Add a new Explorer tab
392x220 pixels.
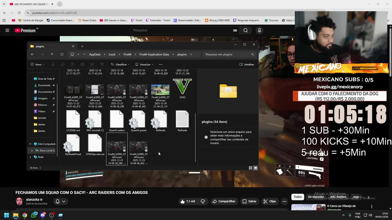[82, 46]
